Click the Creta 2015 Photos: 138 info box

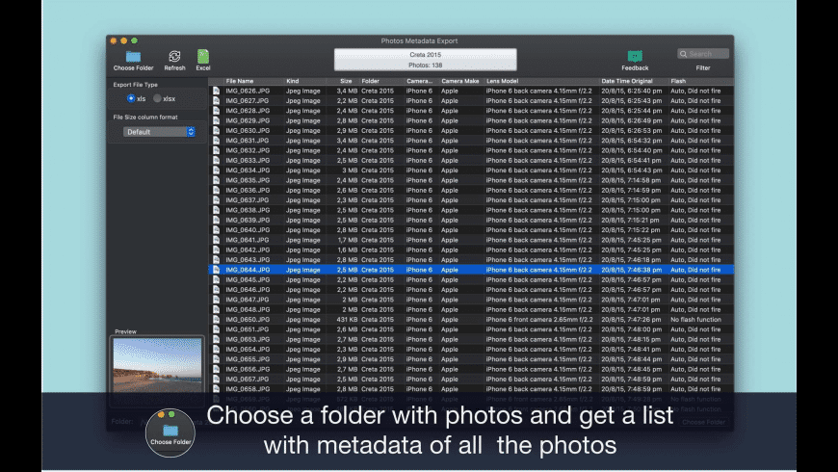click(426, 60)
